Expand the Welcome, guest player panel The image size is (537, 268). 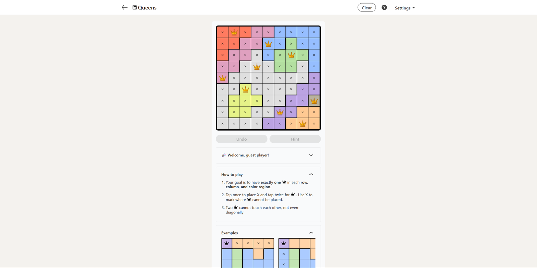[311, 155]
